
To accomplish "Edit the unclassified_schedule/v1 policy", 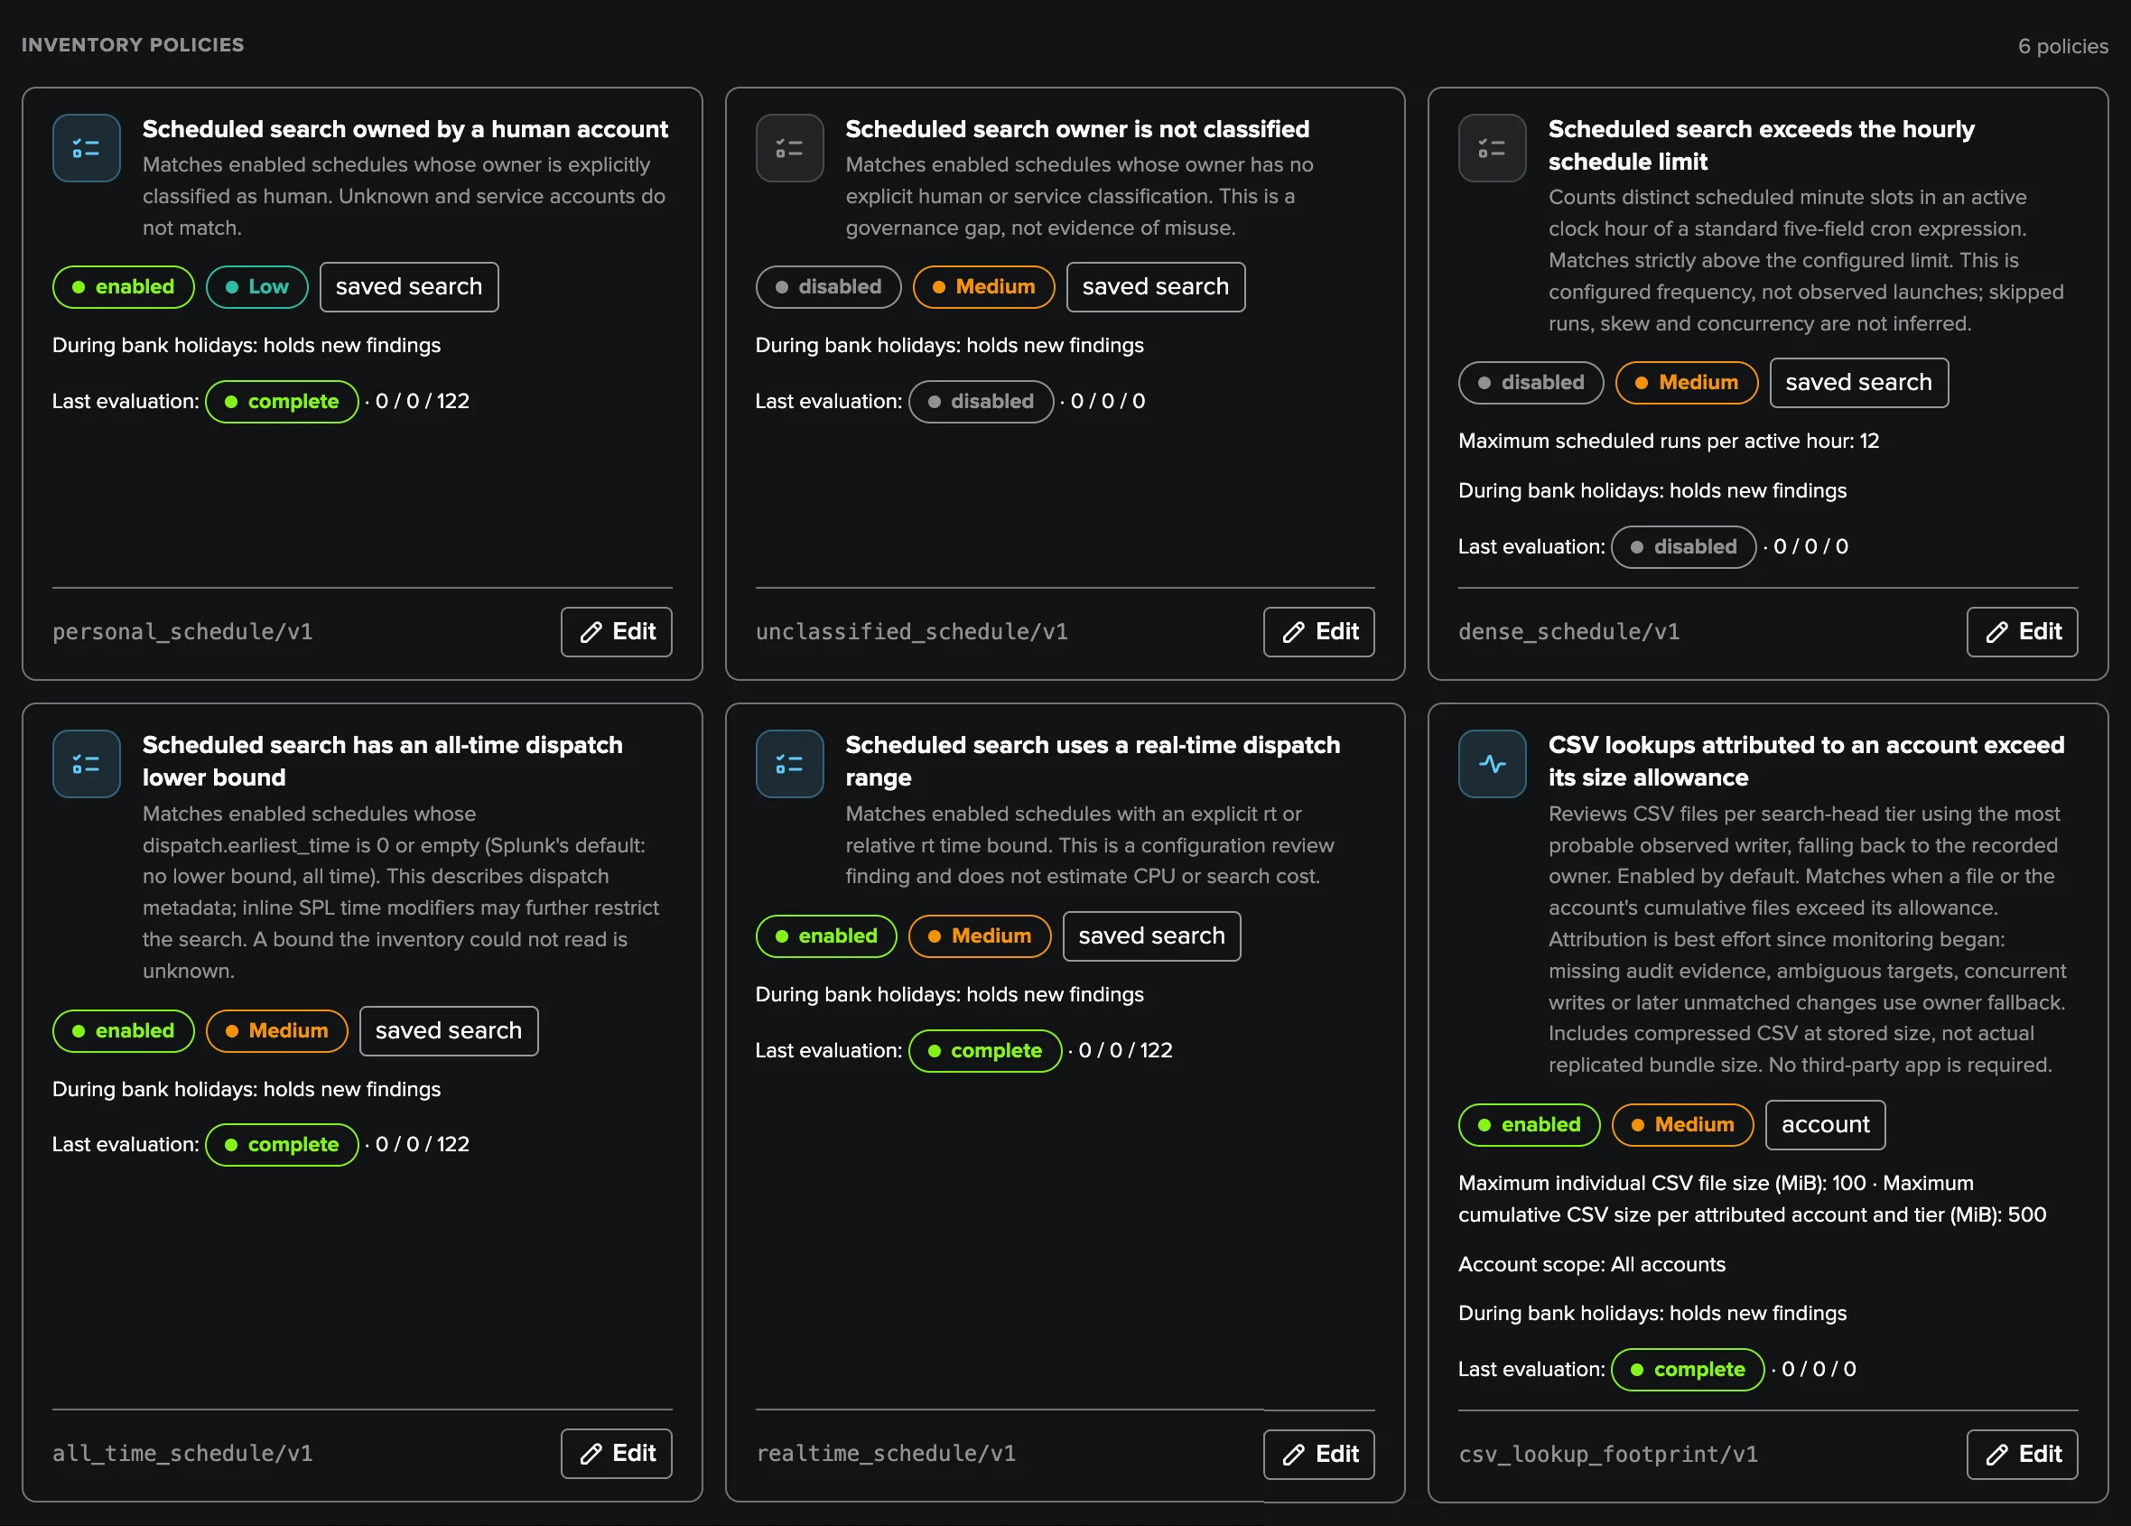I will point(1319,631).
